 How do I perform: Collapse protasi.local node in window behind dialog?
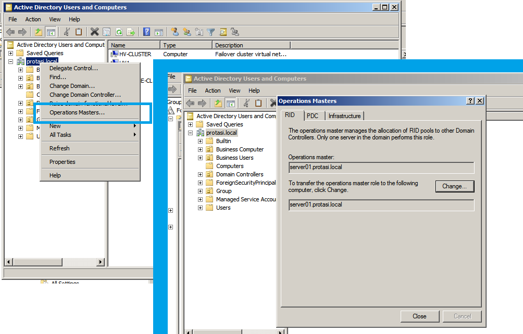pyautogui.click(x=191, y=133)
